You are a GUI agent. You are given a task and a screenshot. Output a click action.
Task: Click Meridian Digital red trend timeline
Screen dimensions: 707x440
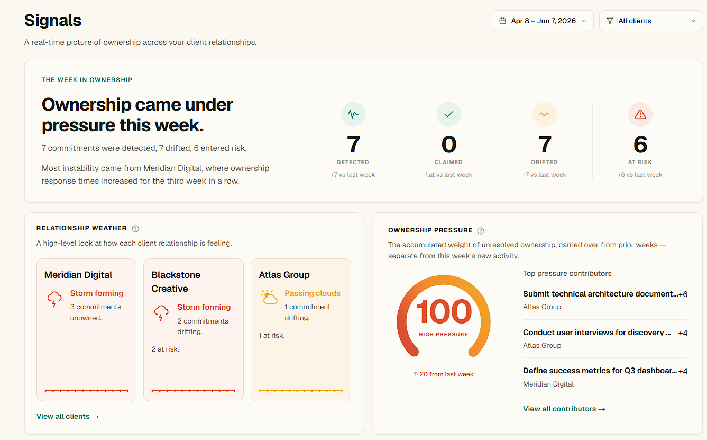(x=87, y=391)
